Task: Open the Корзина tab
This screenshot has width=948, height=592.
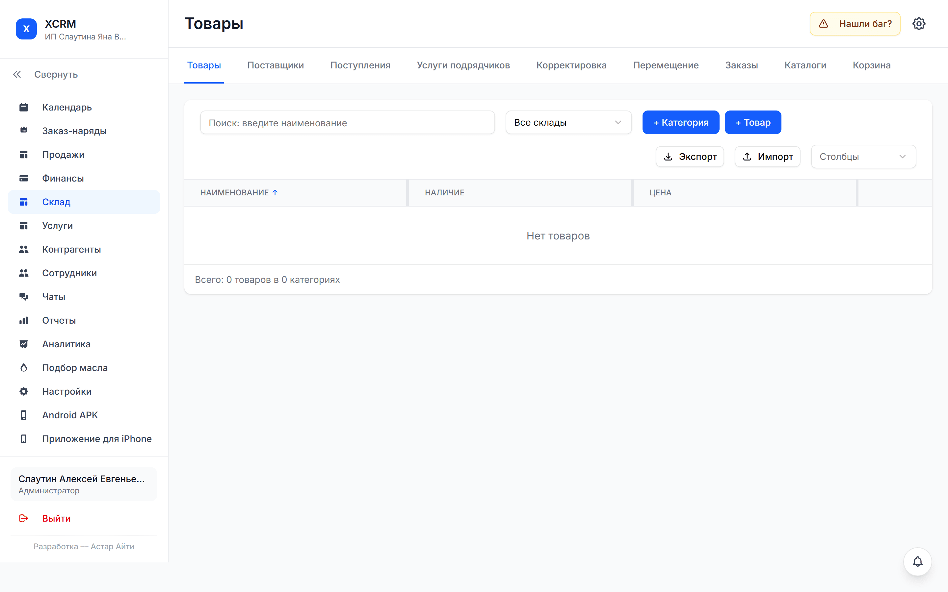Action: pos(872,65)
